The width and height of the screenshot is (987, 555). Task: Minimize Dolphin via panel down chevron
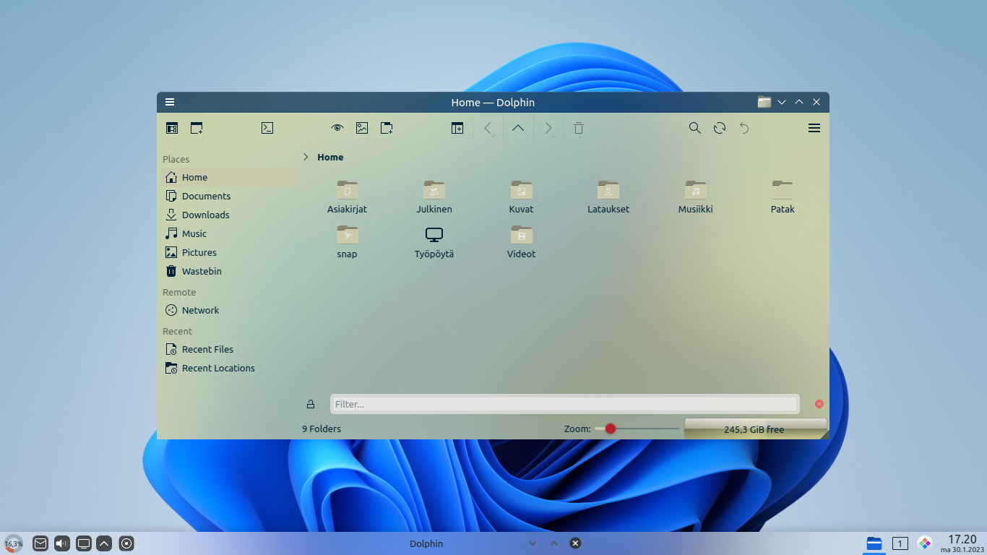(533, 543)
